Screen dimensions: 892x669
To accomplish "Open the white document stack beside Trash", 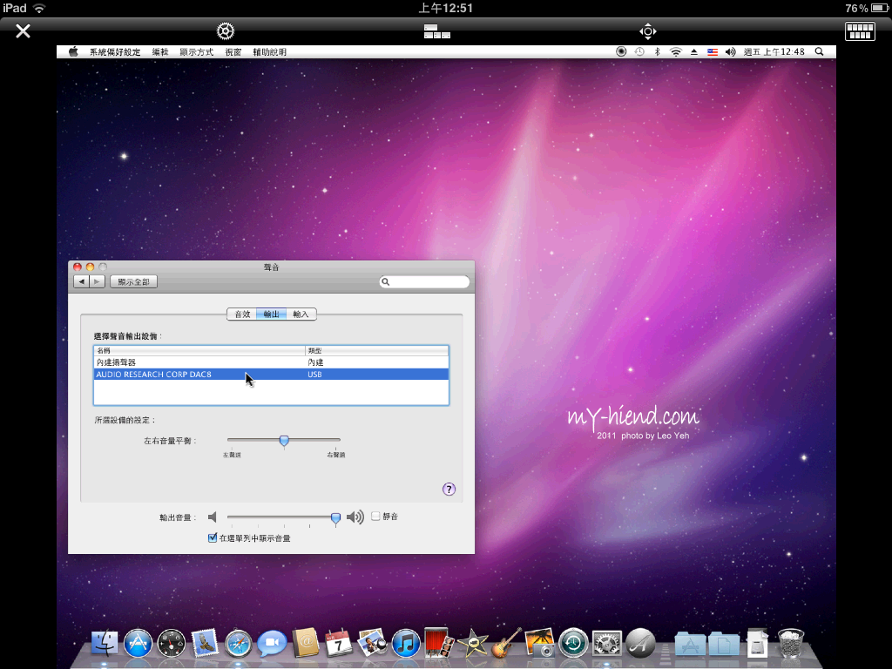I will (757, 643).
